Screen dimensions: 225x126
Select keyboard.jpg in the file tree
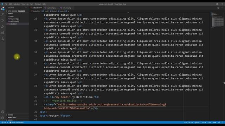point(15,19)
